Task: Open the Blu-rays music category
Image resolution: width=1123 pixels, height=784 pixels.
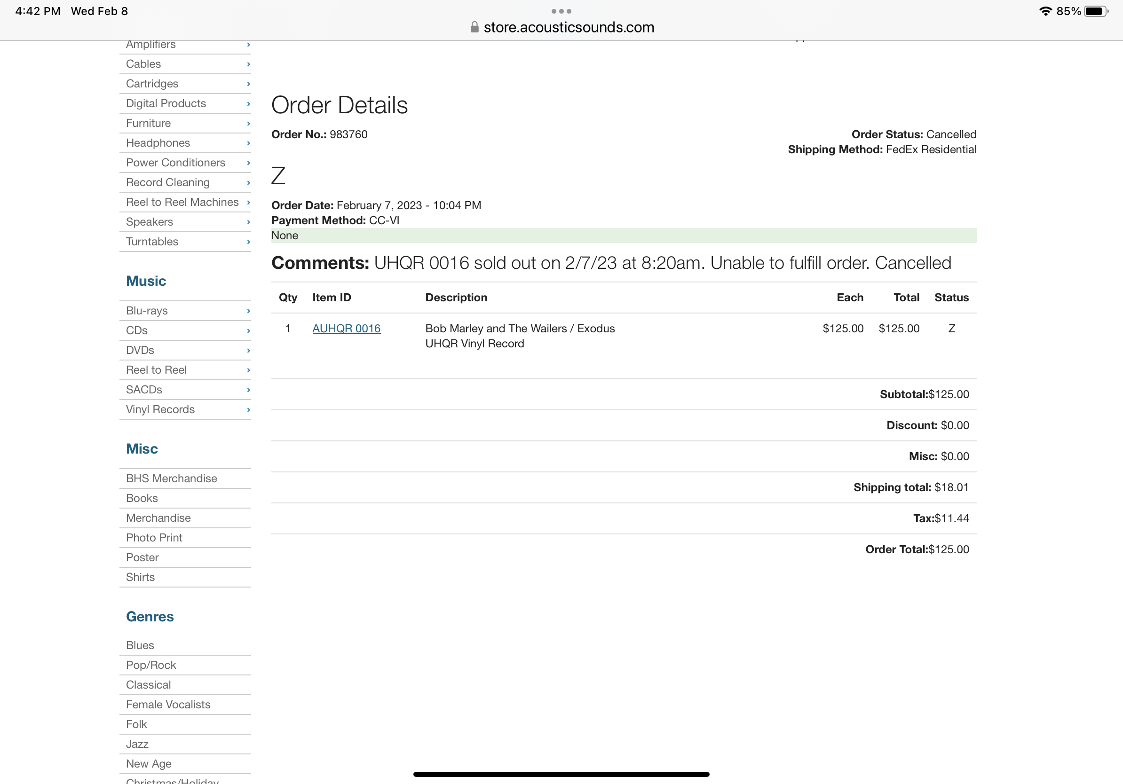Action: [147, 311]
